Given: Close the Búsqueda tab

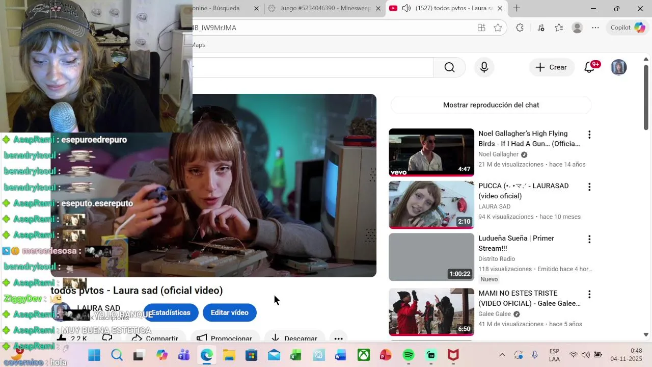Looking at the screenshot, I should click(256, 8).
